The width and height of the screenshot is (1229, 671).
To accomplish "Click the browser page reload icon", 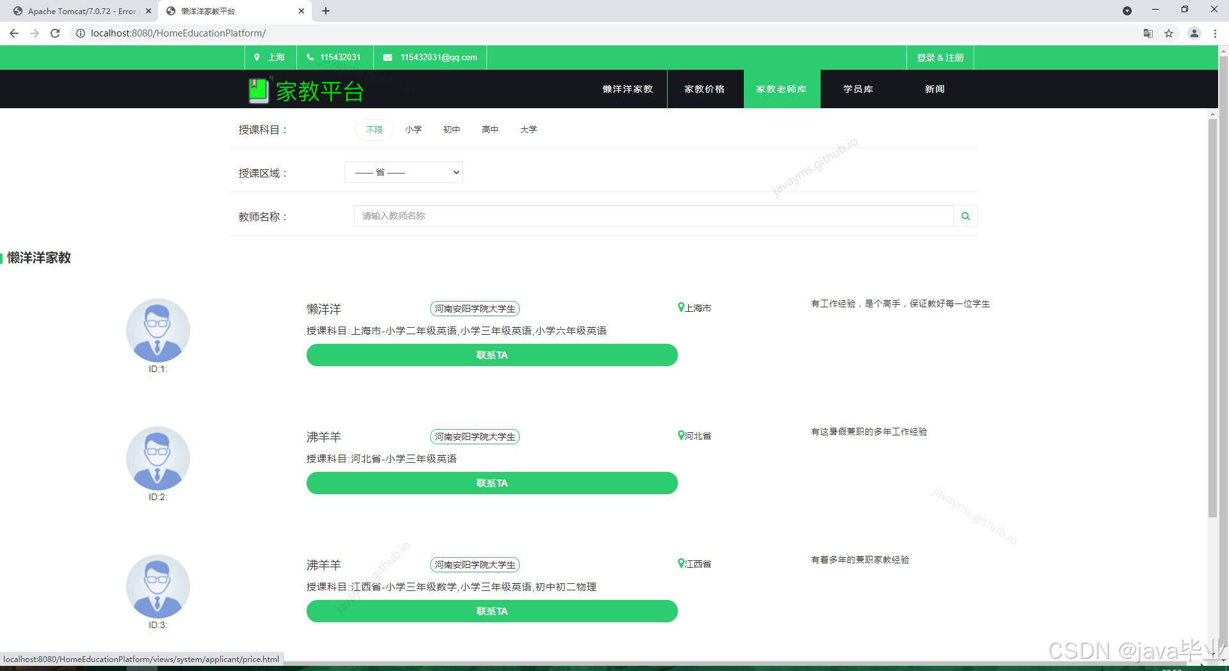I will click(55, 33).
